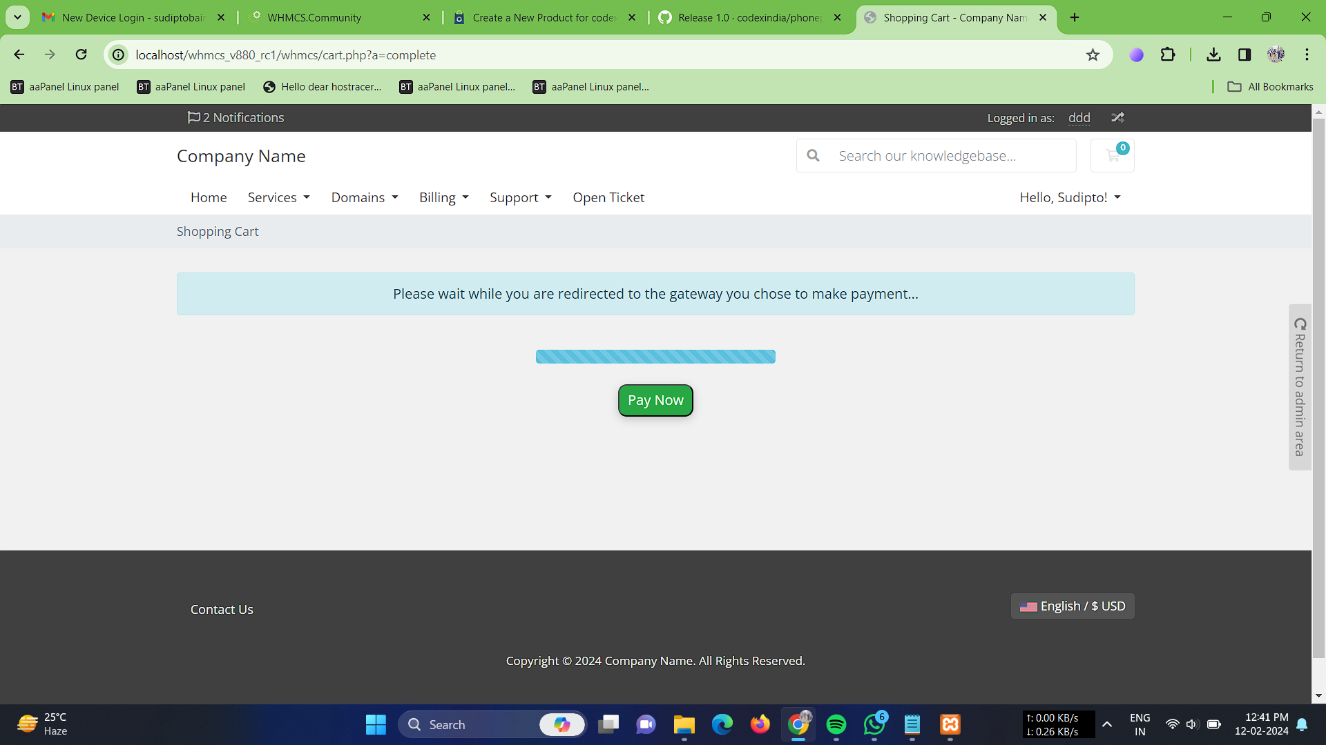Open Hello, Sudipto! account dropdown
Screen dimensions: 1326x745
point(1070,197)
